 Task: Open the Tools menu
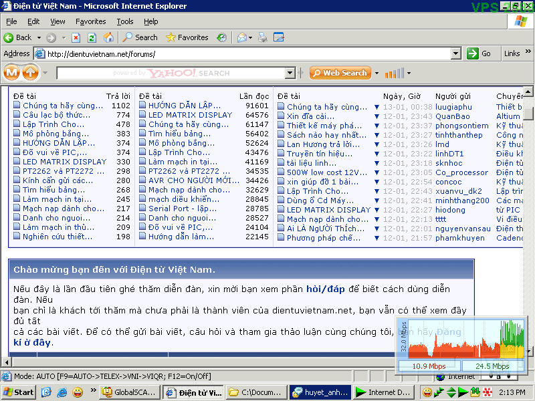[125, 21]
